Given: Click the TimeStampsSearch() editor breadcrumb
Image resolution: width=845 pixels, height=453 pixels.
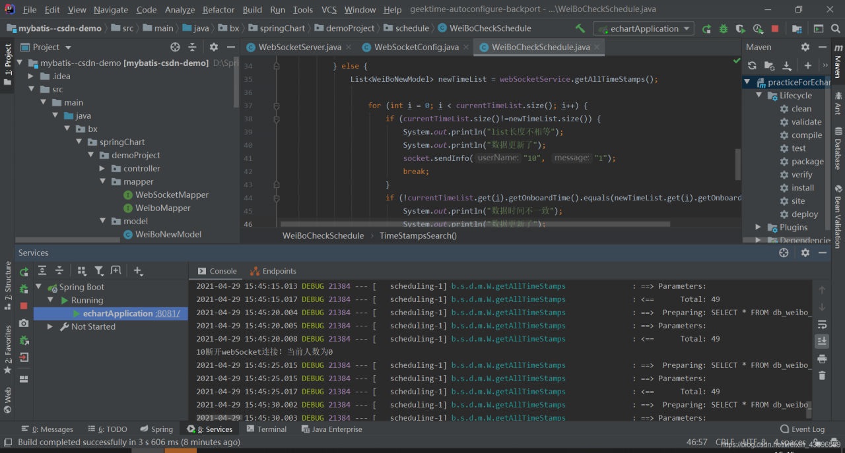Looking at the screenshot, I should (418, 235).
